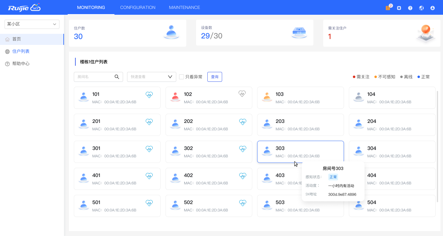
Task: Open the user account profile icon
Action: pos(433,8)
